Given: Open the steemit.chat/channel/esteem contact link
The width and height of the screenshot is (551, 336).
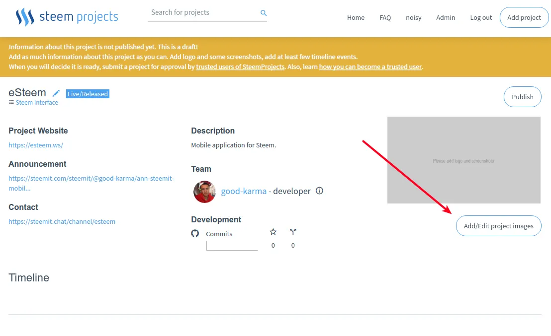Looking at the screenshot, I should pos(62,221).
